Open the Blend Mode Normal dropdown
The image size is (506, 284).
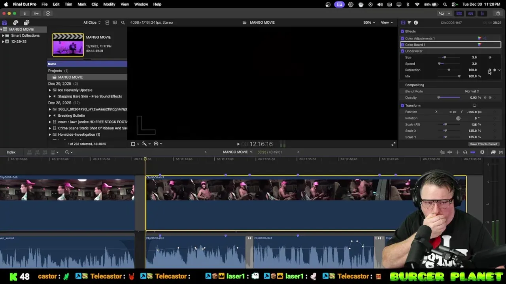click(472, 91)
